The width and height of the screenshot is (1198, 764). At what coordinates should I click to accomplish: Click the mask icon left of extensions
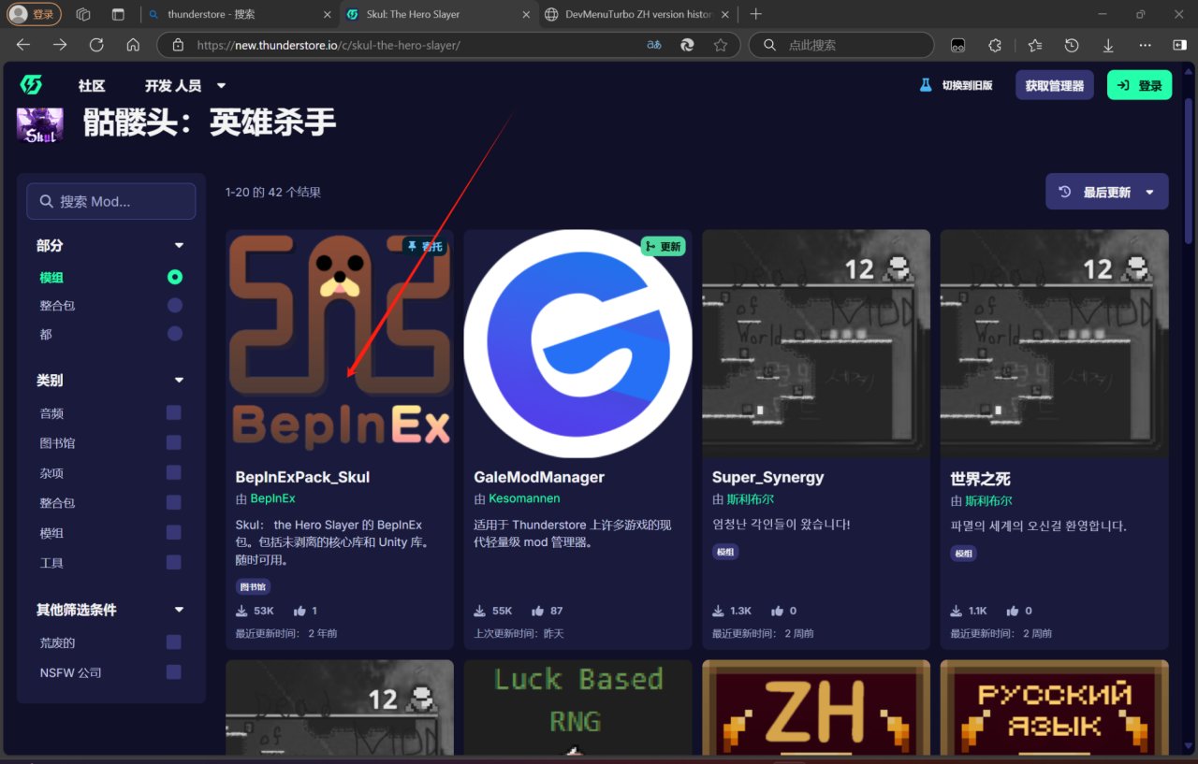tap(957, 45)
